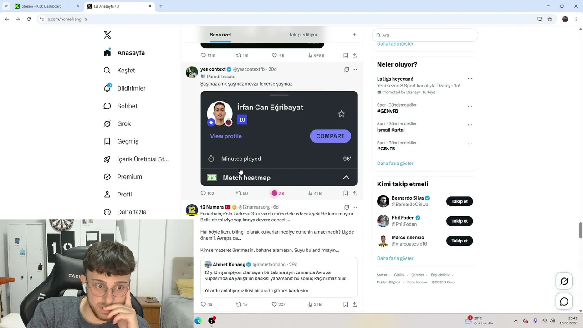Image resolution: width=583 pixels, height=328 pixels.
Task: Bookmark the yes context post
Action: [346, 193]
